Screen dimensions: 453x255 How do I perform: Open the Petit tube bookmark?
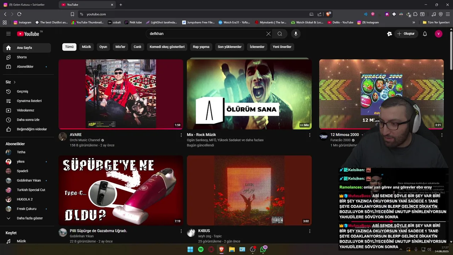click(x=133, y=22)
